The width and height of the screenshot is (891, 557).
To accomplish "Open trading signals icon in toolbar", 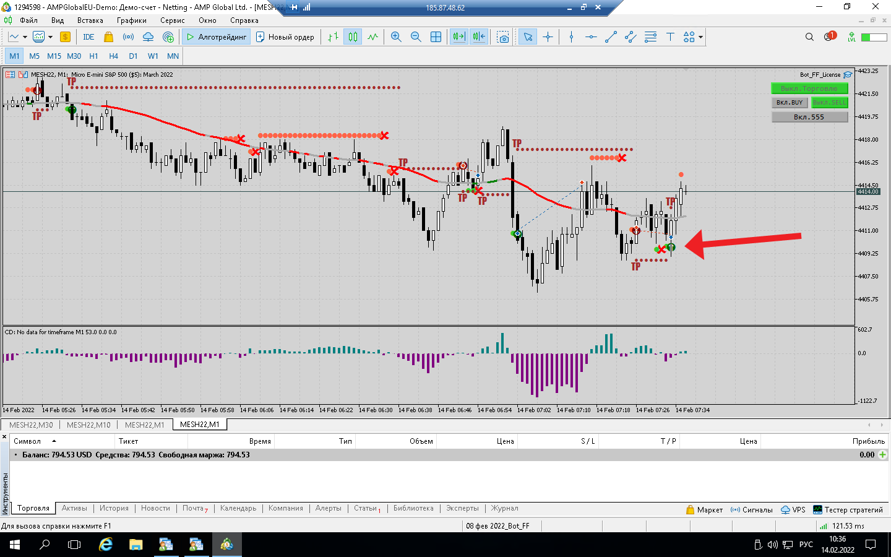I will click(128, 37).
